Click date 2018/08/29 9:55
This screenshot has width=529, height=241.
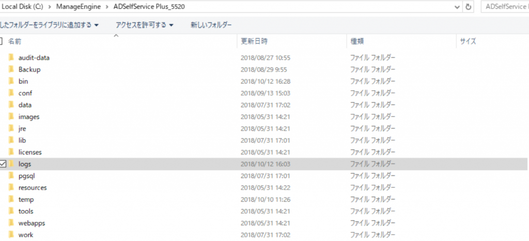click(264, 70)
